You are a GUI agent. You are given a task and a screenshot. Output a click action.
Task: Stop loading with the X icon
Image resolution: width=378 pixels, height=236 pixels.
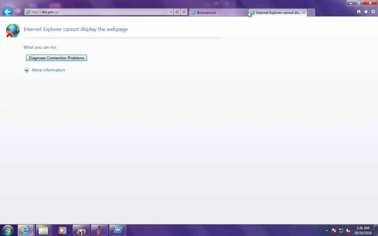[x=184, y=12]
